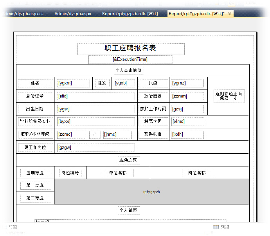Select the title textbox 职工应聘报名表
Screen dimensions: 270x236
point(131,49)
